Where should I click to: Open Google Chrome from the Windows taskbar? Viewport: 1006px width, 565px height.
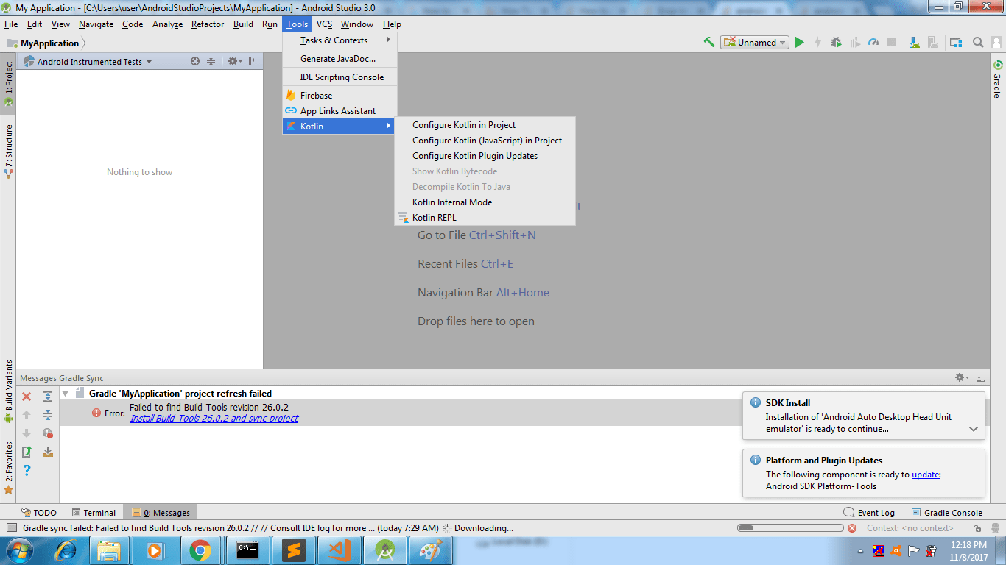coord(200,550)
